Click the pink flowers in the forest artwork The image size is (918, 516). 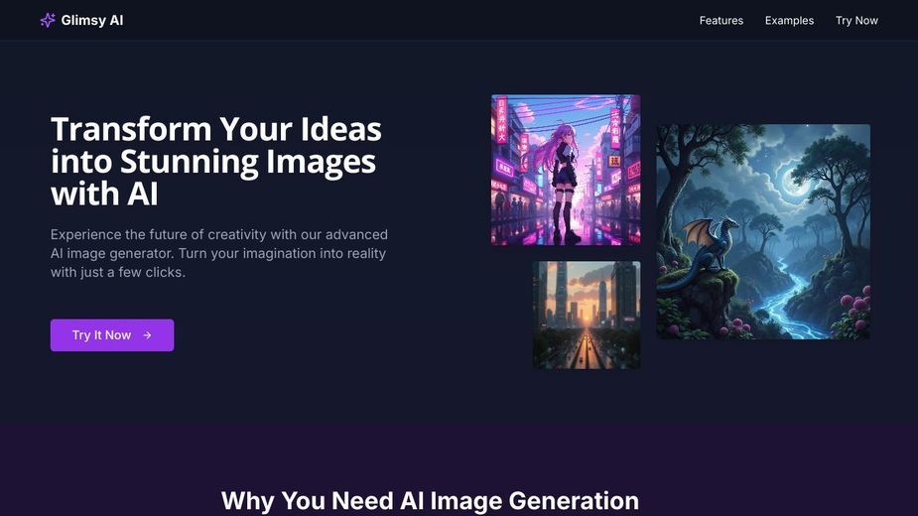click(855, 308)
